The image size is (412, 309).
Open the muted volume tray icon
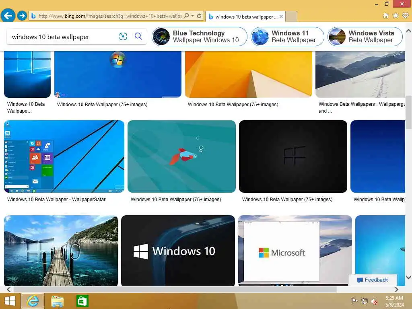374,301
